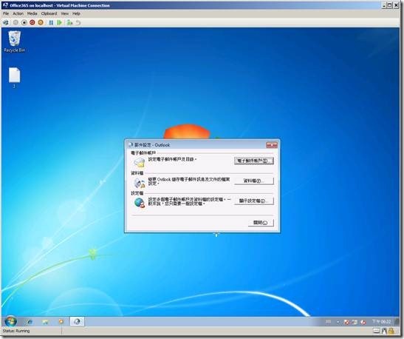Screen dimensions: 404x339
Task: Click the keyboard status icon in VM status bar
Action: click(x=377, y=331)
